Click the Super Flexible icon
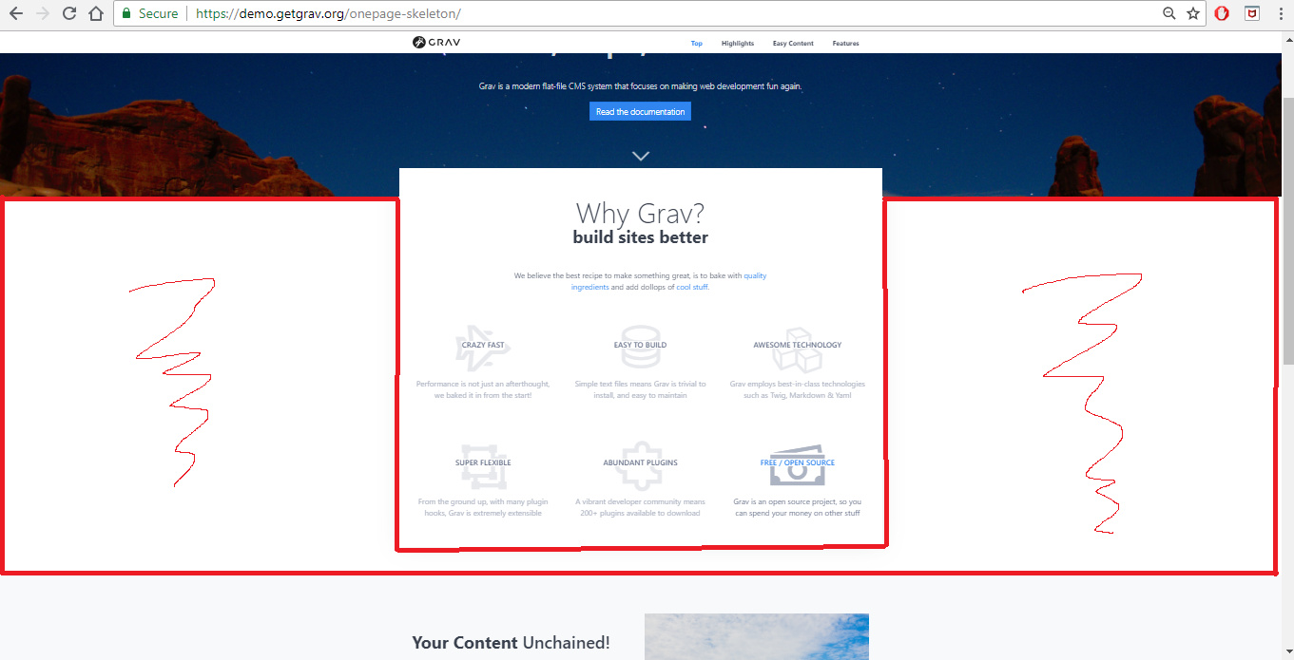Viewport: 1294px width, 660px height. click(x=483, y=465)
